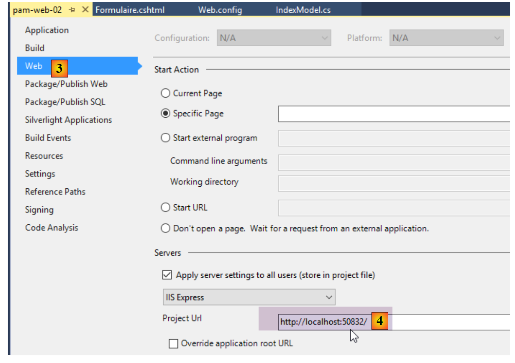Enable Override application root URL checkbox
This screenshot has width=515, height=363.
pos(173,344)
